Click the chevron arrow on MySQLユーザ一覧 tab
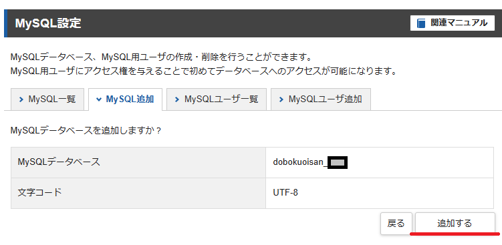 coord(177,99)
